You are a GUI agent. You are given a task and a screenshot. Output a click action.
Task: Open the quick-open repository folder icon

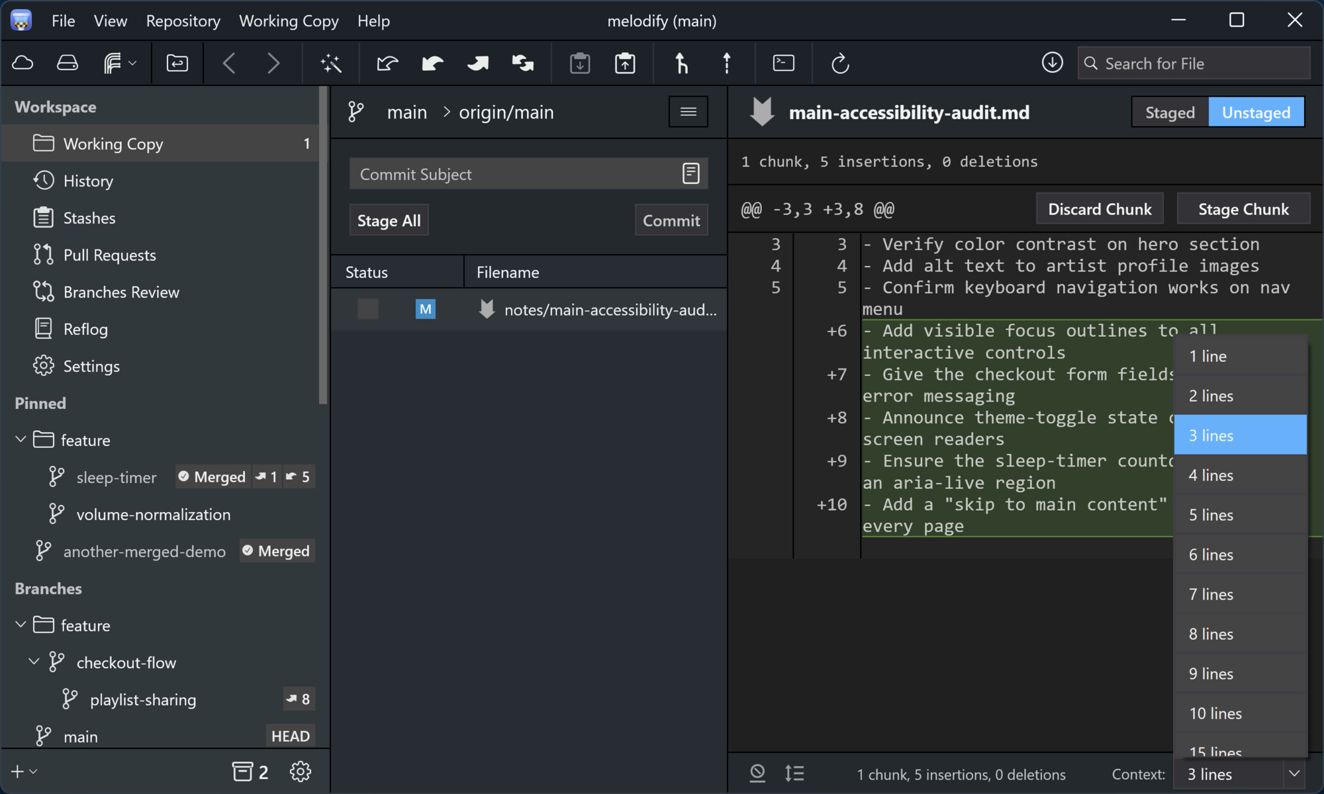(x=177, y=64)
